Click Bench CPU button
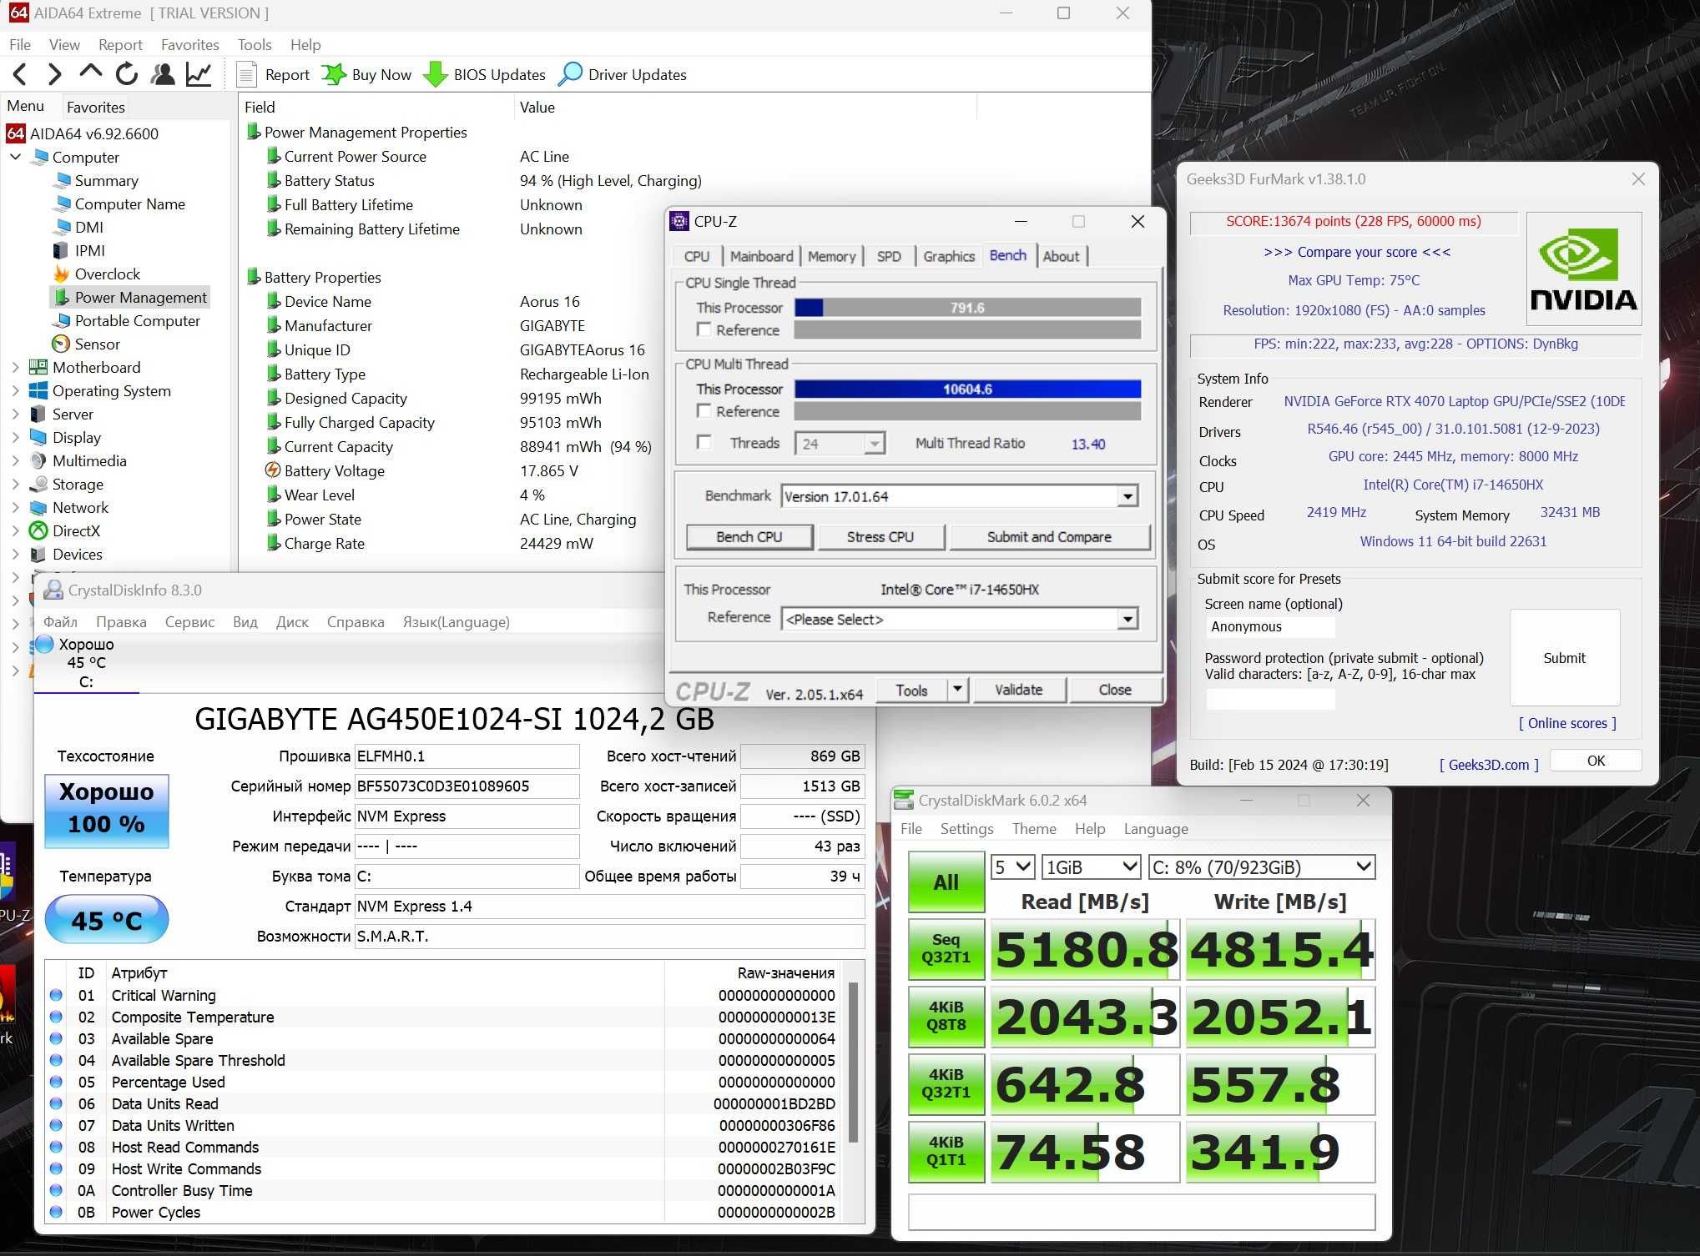This screenshot has height=1256, width=1700. pos(749,537)
